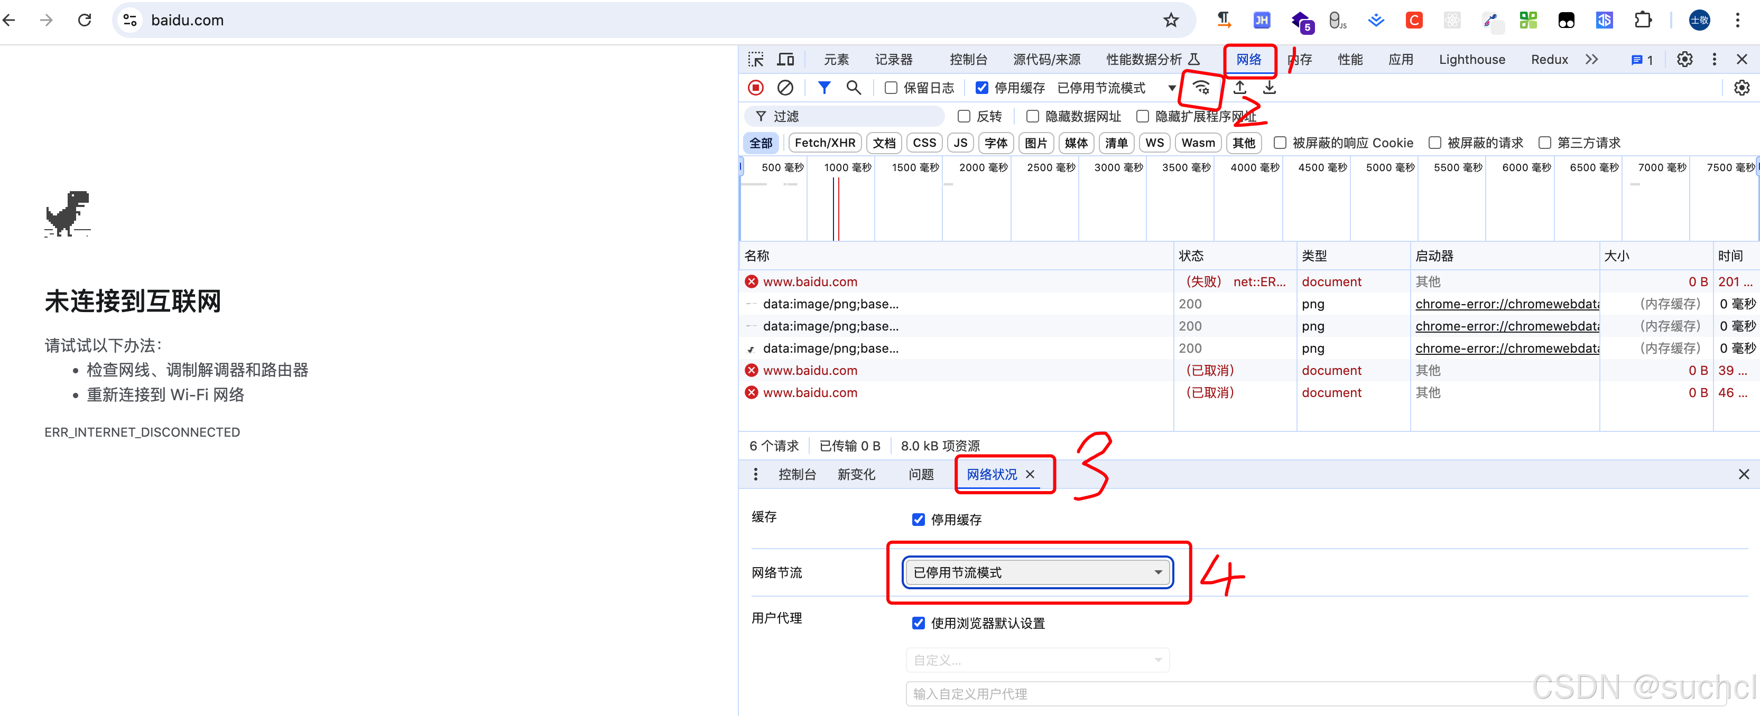Open network search magnifier icon
The width and height of the screenshot is (1760, 716).
854,87
